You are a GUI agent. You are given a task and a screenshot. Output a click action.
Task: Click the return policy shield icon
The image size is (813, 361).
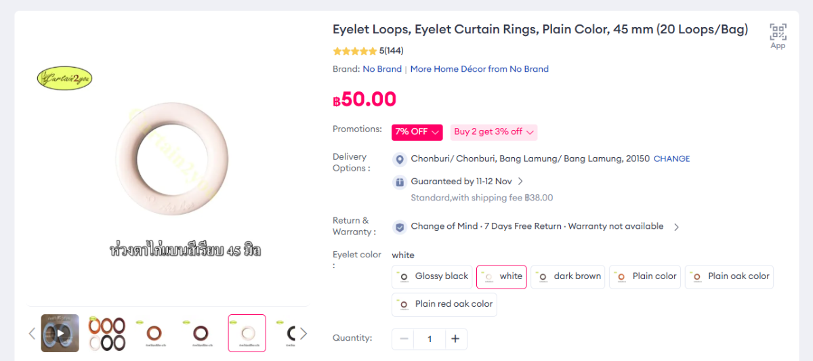[x=400, y=227]
